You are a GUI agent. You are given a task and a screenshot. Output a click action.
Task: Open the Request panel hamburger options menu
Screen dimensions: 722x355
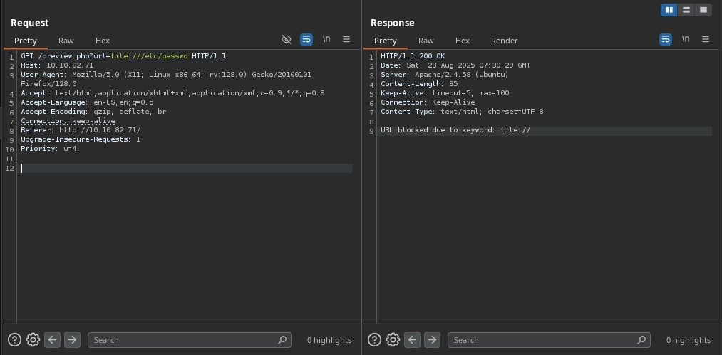[346, 40]
